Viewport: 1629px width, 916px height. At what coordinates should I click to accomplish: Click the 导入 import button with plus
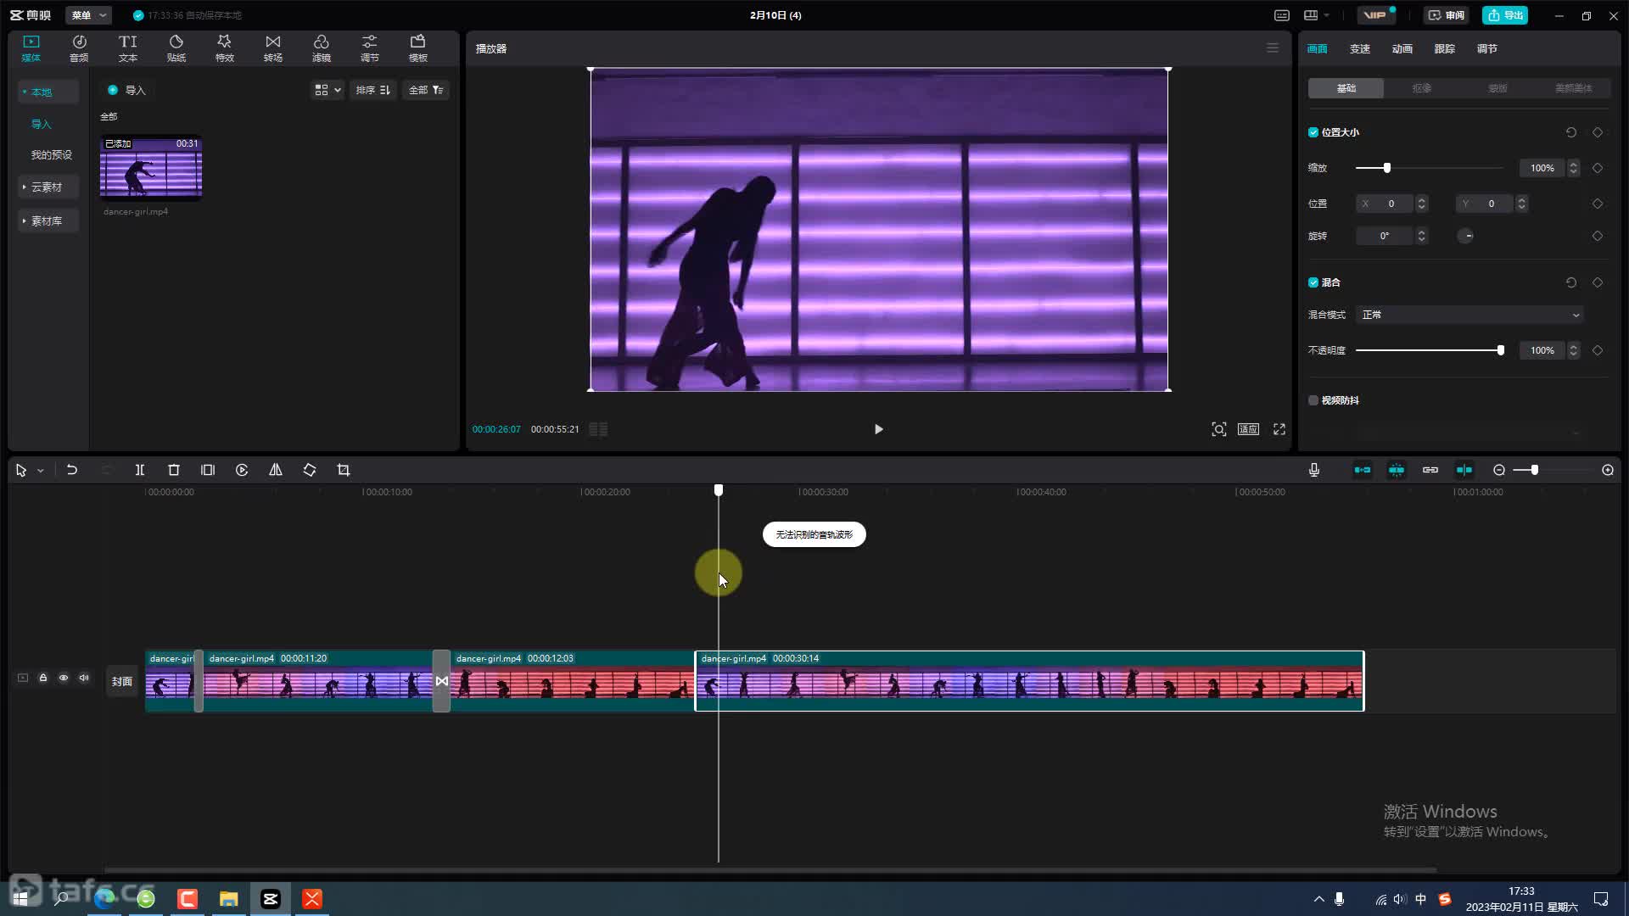coord(126,90)
